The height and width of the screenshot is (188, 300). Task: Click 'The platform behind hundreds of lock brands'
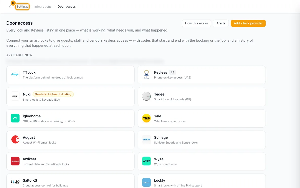[53, 77]
